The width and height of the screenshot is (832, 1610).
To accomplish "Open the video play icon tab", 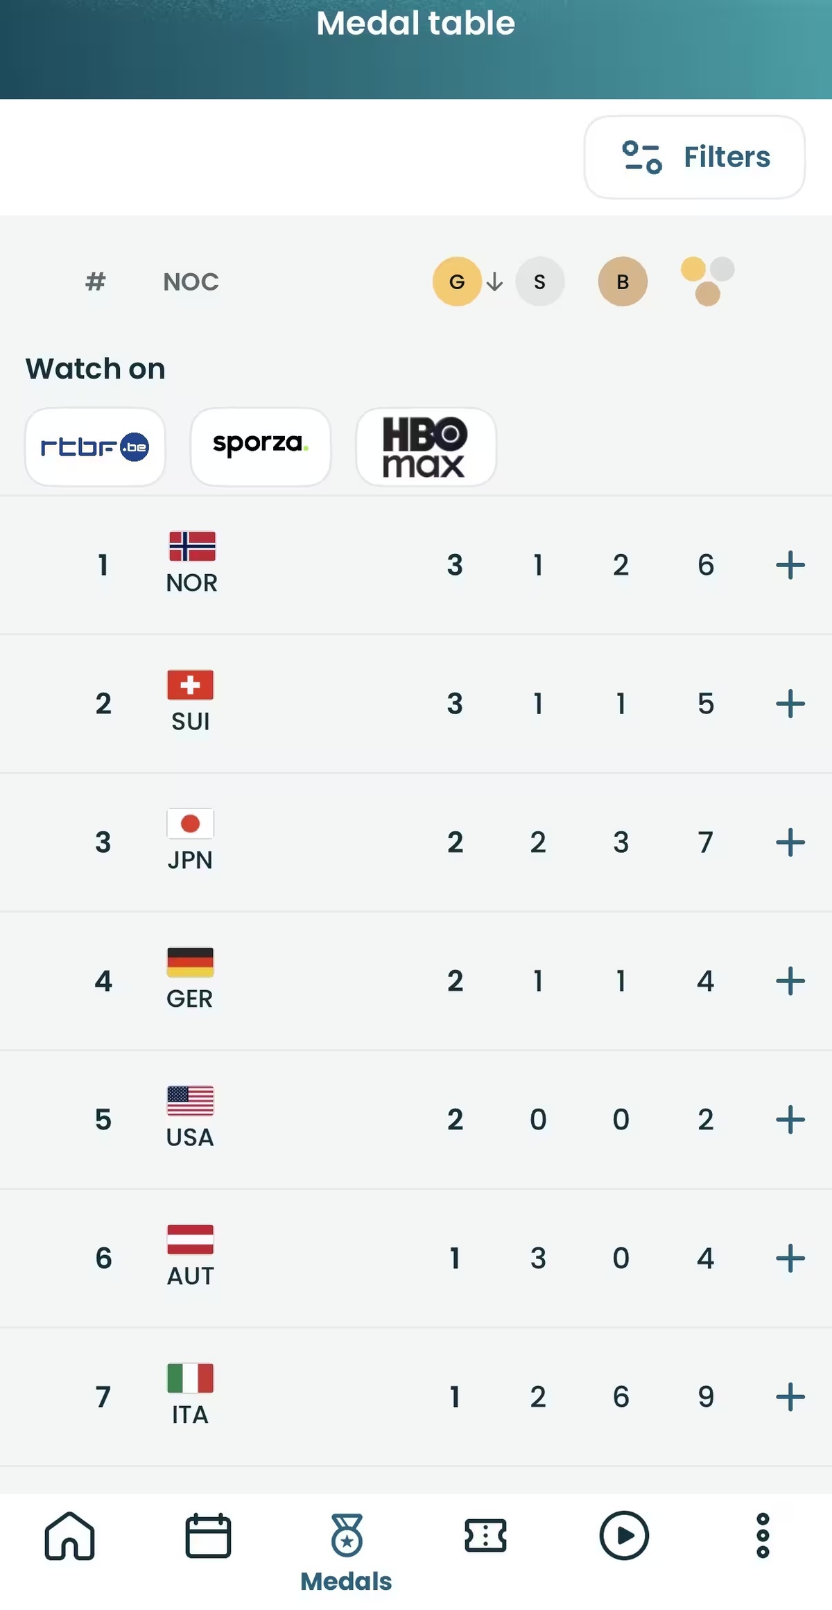I will [x=624, y=1537].
